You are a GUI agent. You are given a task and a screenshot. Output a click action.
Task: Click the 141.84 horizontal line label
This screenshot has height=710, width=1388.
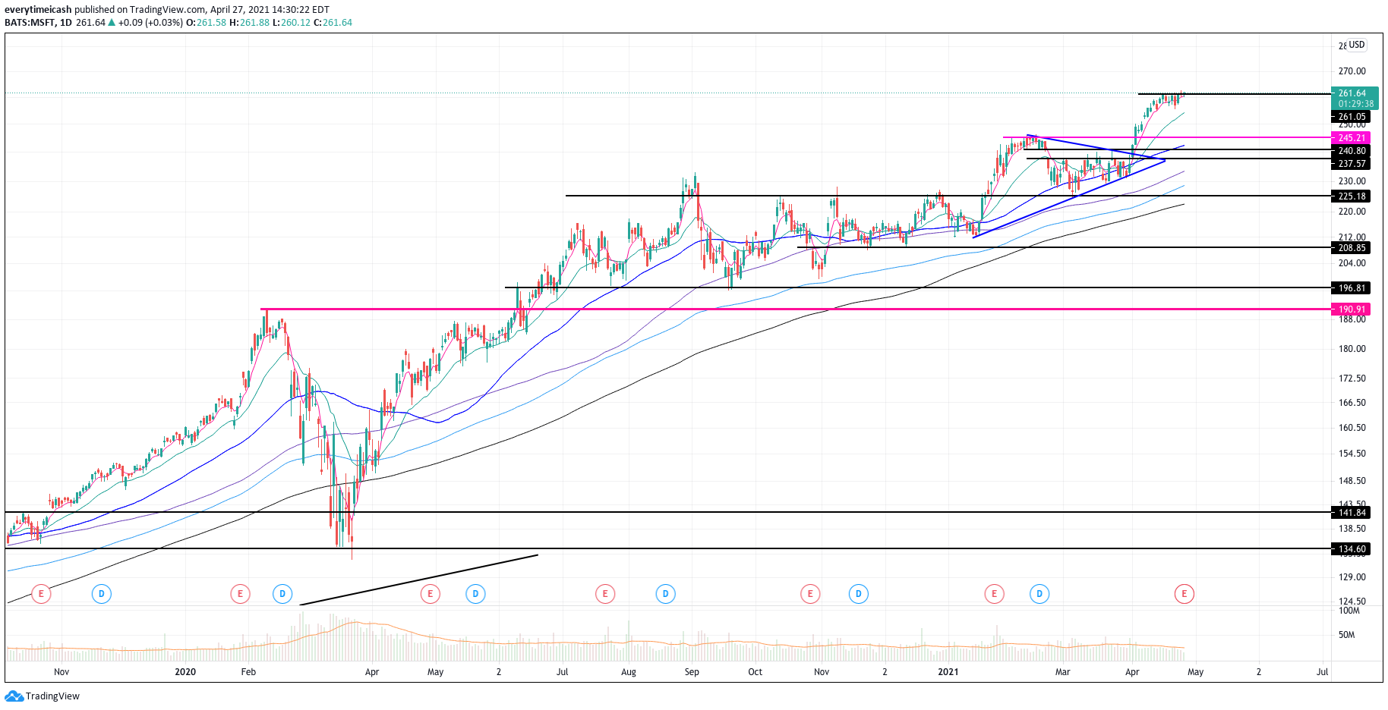pos(1352,513)
